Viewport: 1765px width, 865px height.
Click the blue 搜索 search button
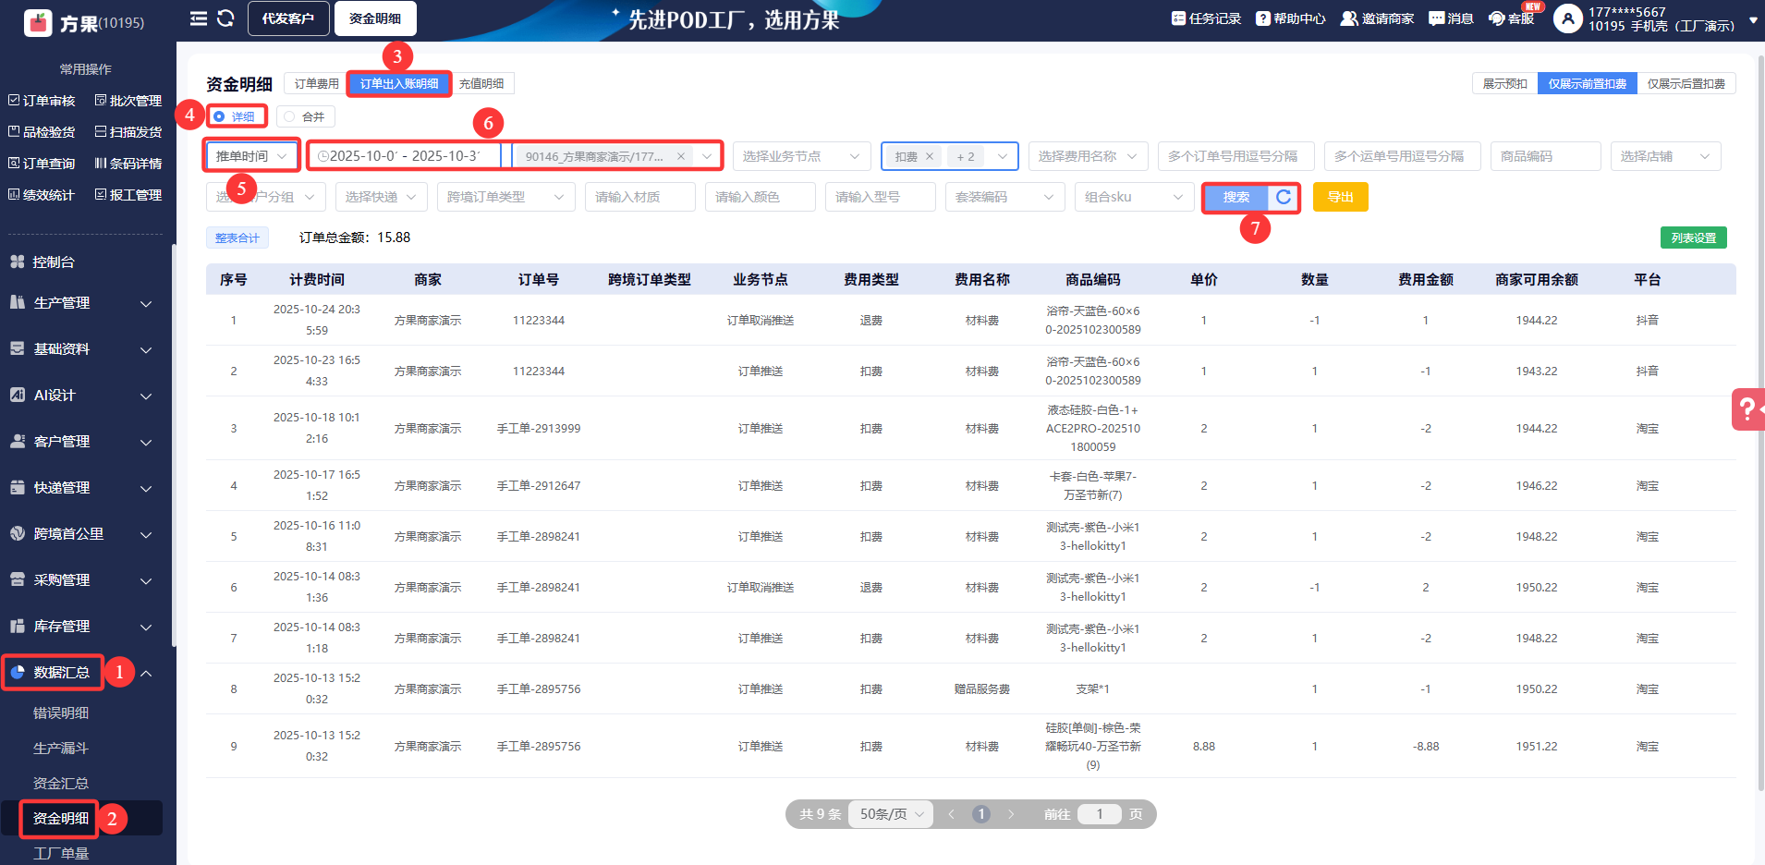click(x=1236, y=197)
